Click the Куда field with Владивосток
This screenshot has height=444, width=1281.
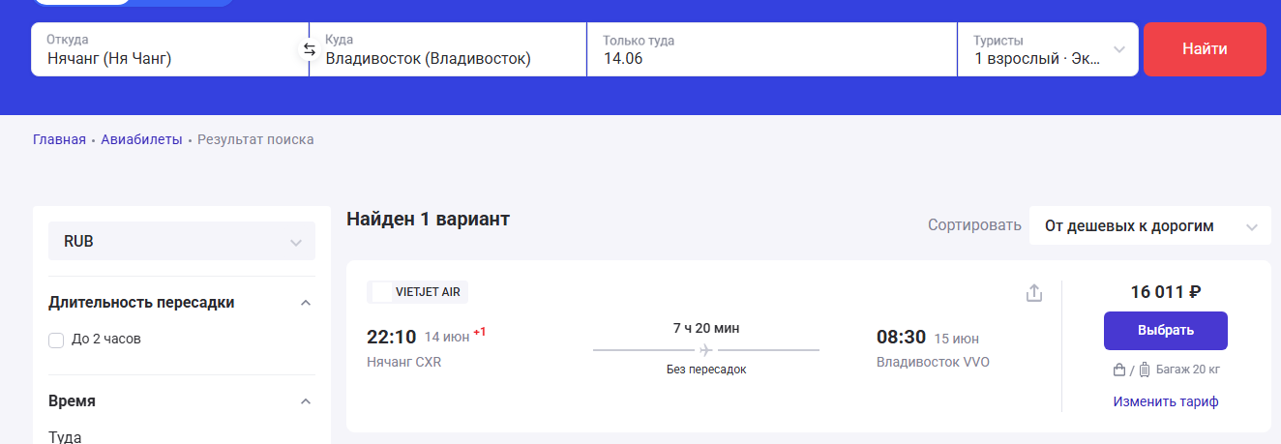pyautogui.click(x=448, y=49)
